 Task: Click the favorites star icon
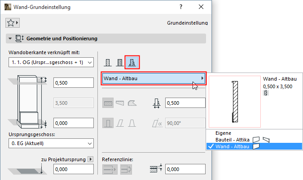[12, 22]
